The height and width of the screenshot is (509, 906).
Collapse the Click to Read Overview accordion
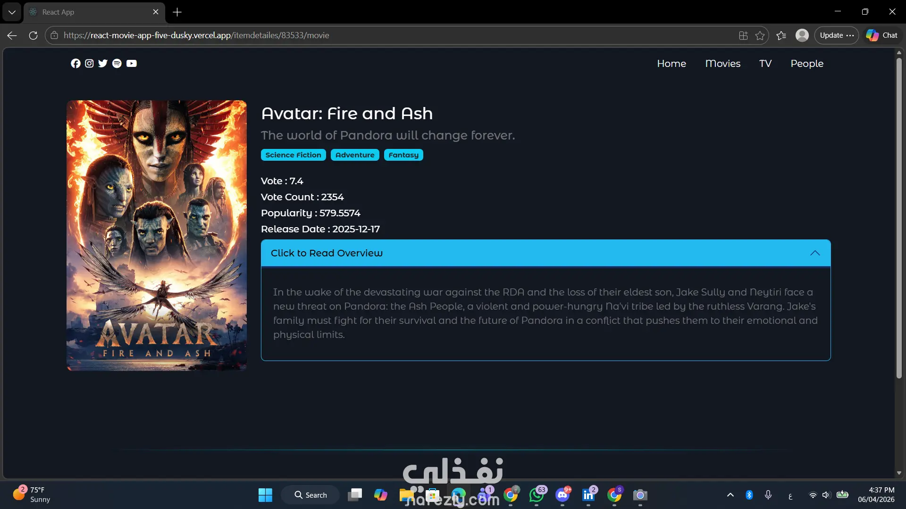point(545,253)
